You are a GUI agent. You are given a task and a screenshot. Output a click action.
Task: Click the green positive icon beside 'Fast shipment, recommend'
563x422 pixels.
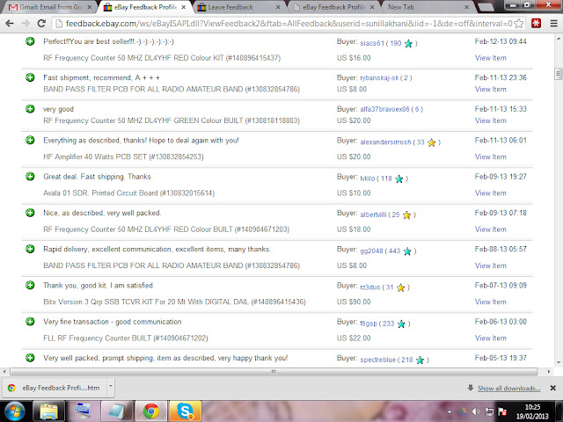(x=30, y=77)
